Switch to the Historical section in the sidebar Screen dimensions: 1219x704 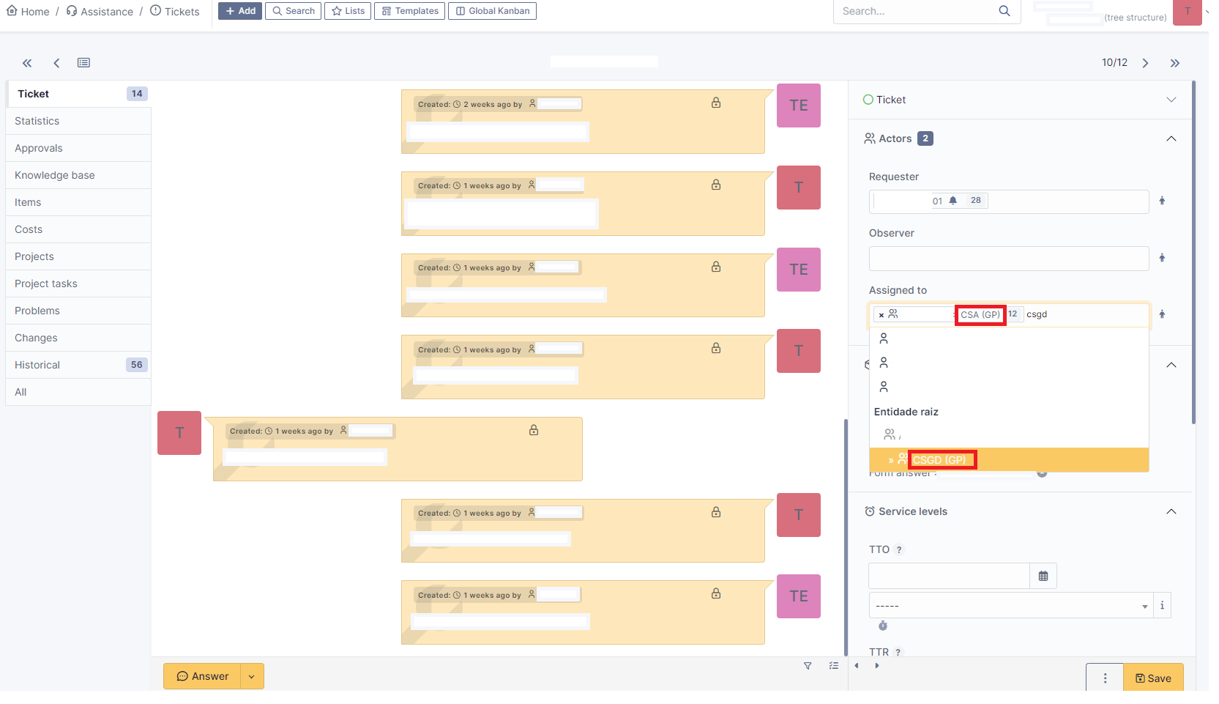[37, 364]
